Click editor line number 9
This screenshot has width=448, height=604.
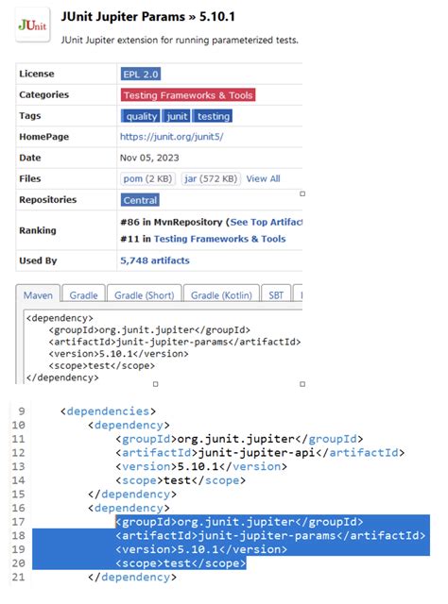tap(22, 411)
